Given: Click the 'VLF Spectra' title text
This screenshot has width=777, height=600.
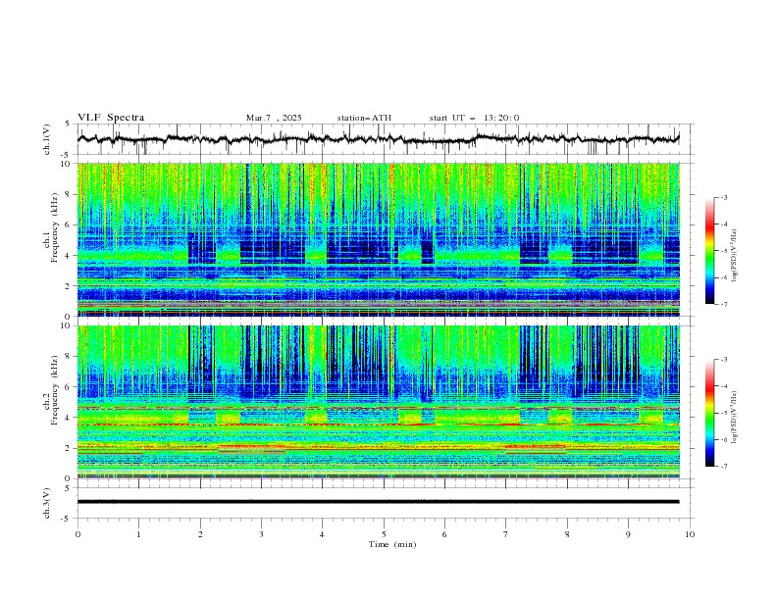Looking at the screenshot, I should pos(111,118).
